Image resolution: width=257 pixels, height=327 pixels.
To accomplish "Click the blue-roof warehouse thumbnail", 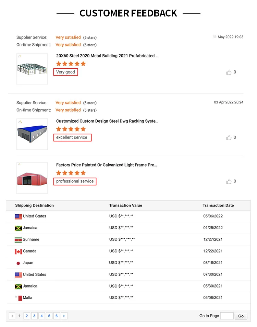I will (x=32, y=134).
